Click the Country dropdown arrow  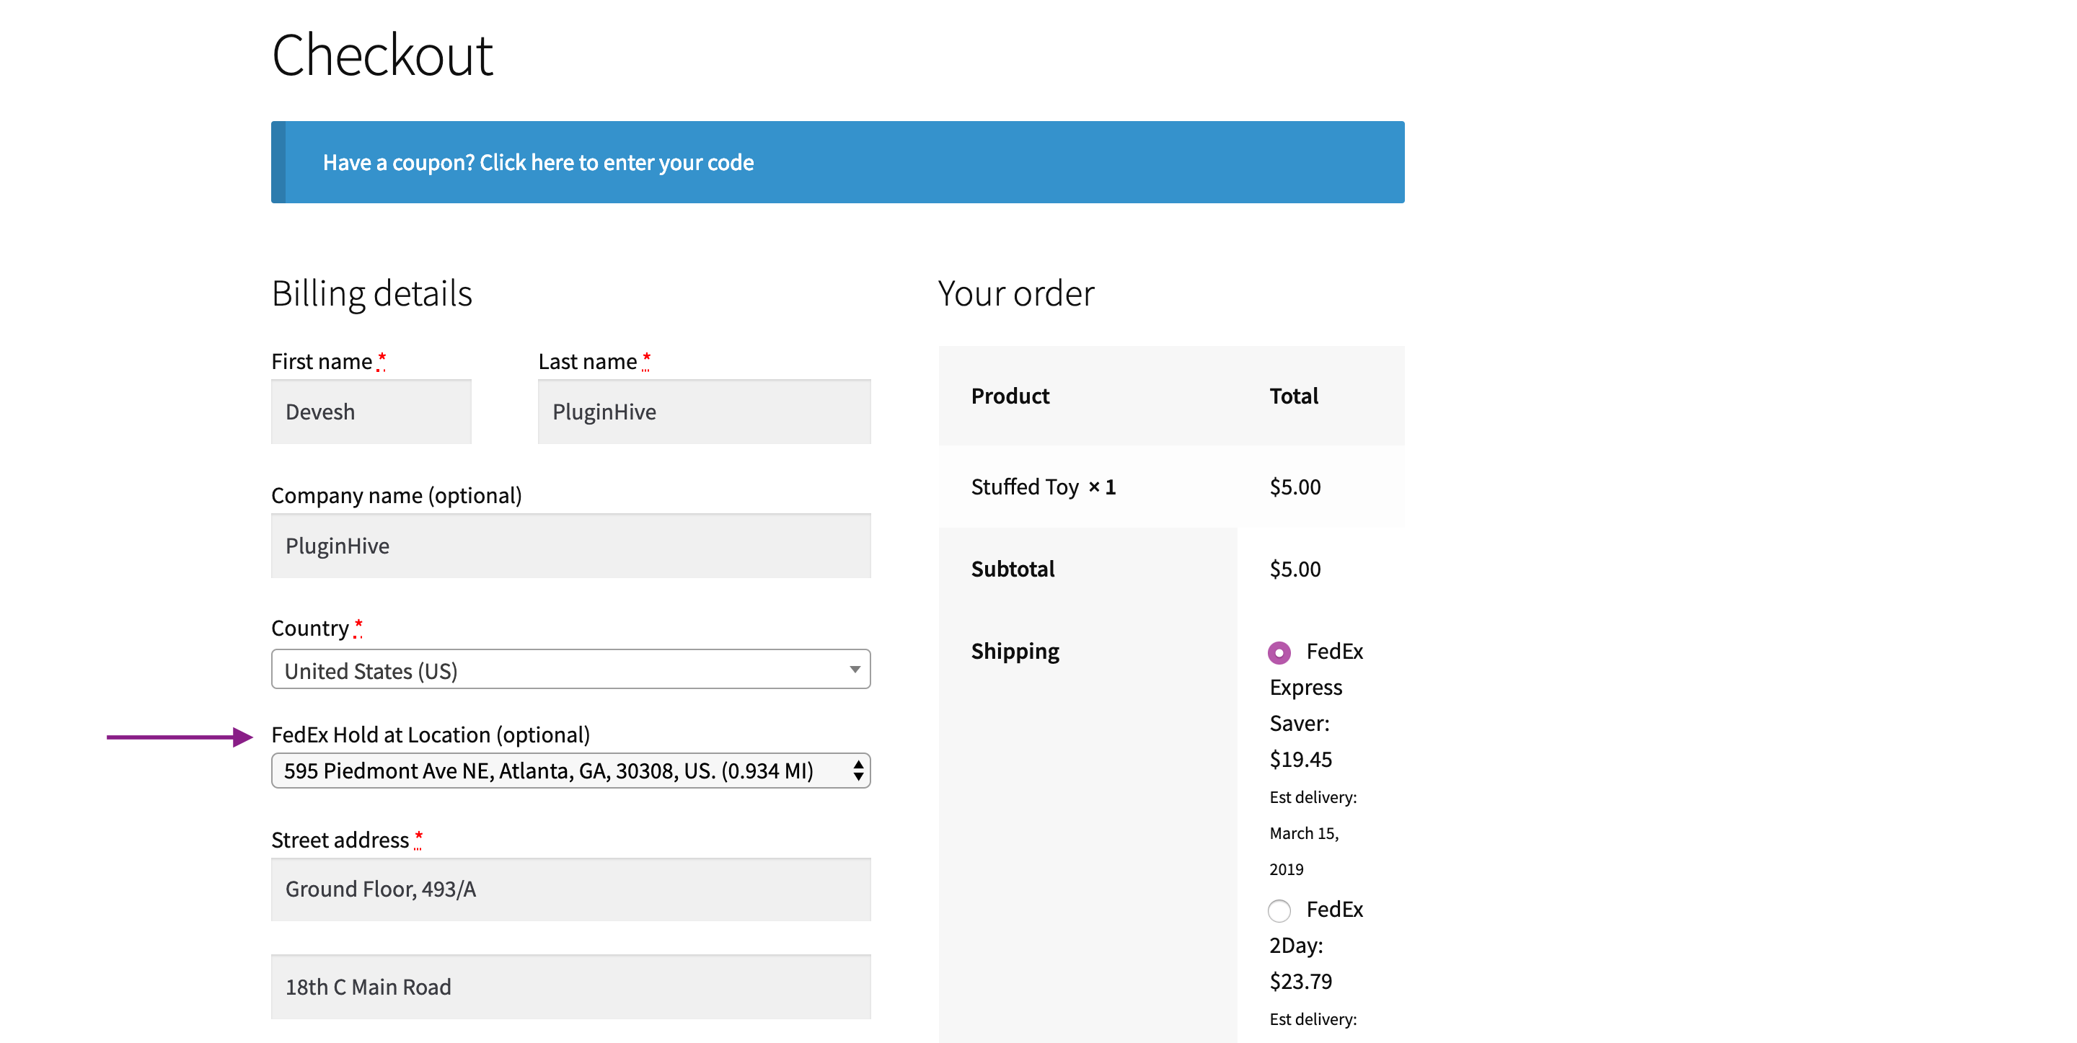[x=855, y=670]
